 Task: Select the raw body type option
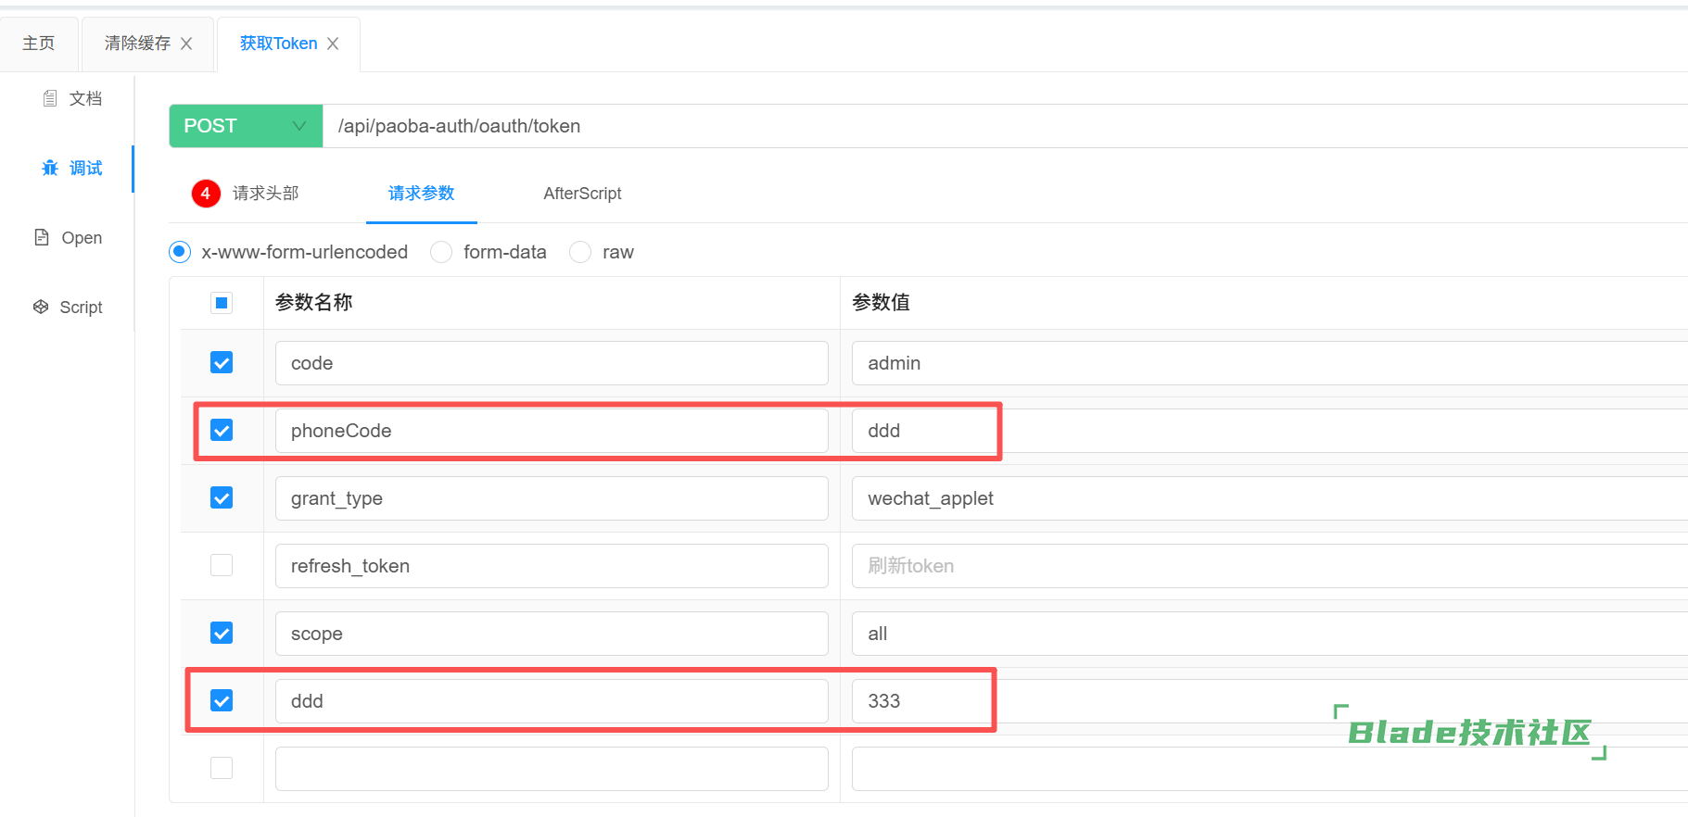(580, 252)
